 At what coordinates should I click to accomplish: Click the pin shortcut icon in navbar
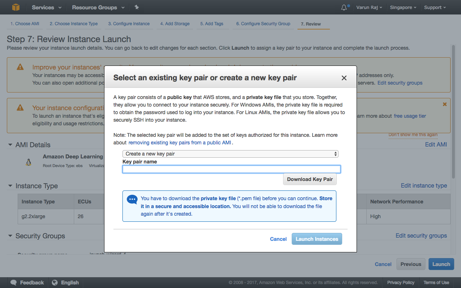[x=136, y=7]
